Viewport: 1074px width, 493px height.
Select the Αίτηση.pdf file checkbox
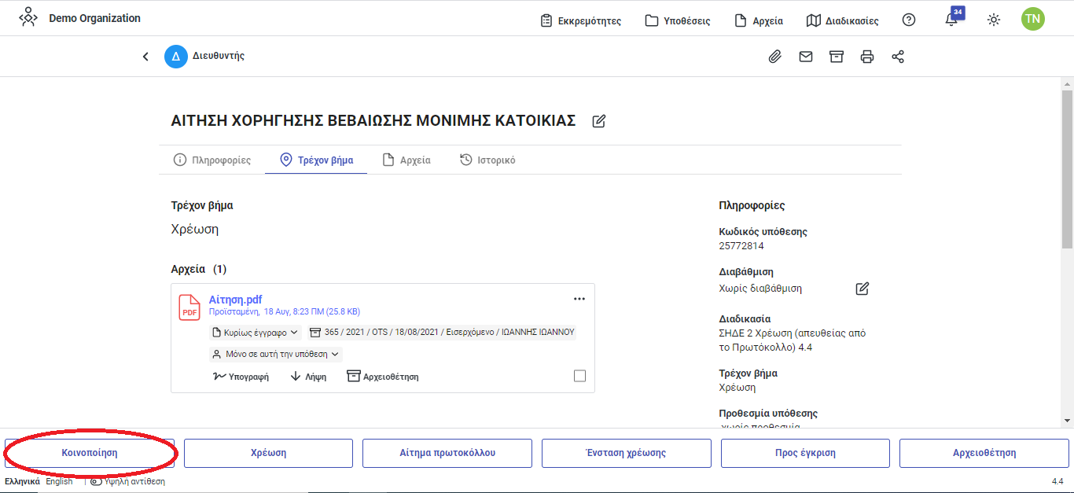click(579, 376)
